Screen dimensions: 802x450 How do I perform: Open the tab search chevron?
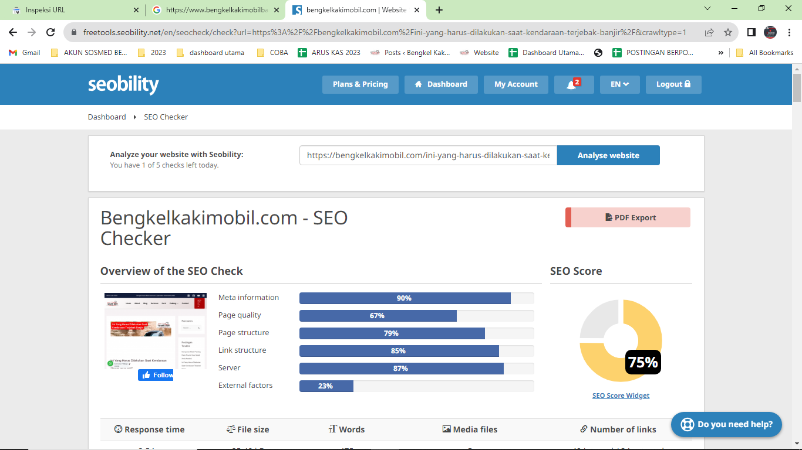tap(707, 8)
